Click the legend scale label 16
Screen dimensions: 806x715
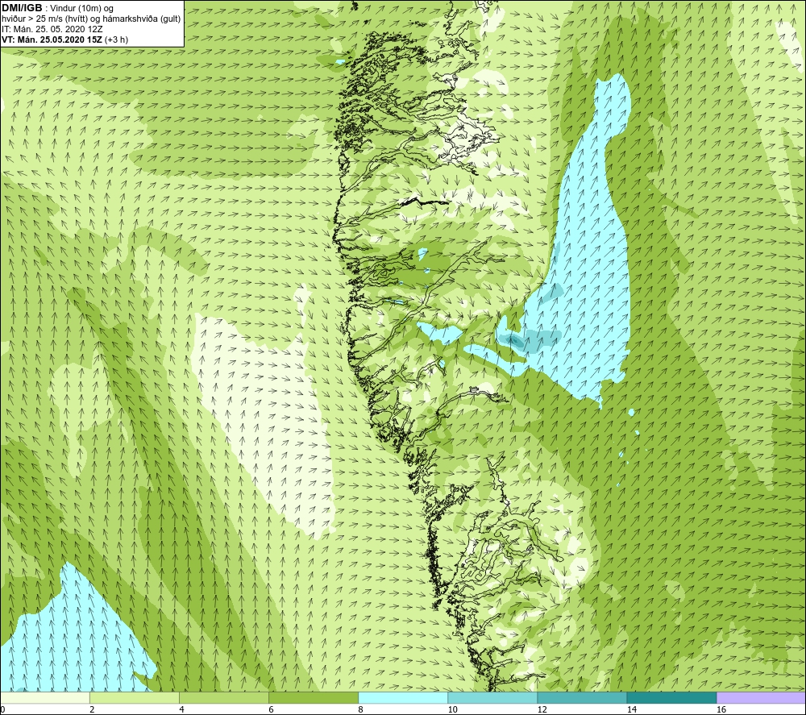(x=721, y=710)
